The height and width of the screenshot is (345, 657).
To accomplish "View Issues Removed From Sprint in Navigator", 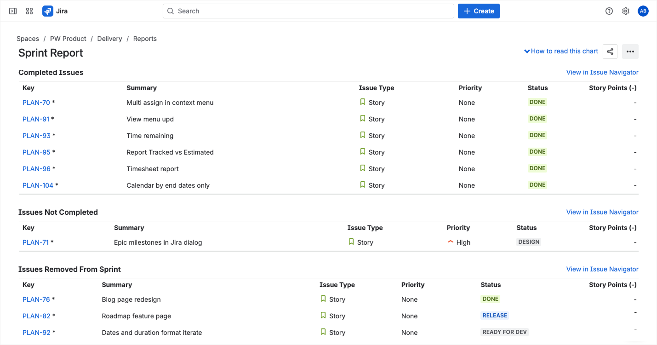I will click(x=602, y=269).
